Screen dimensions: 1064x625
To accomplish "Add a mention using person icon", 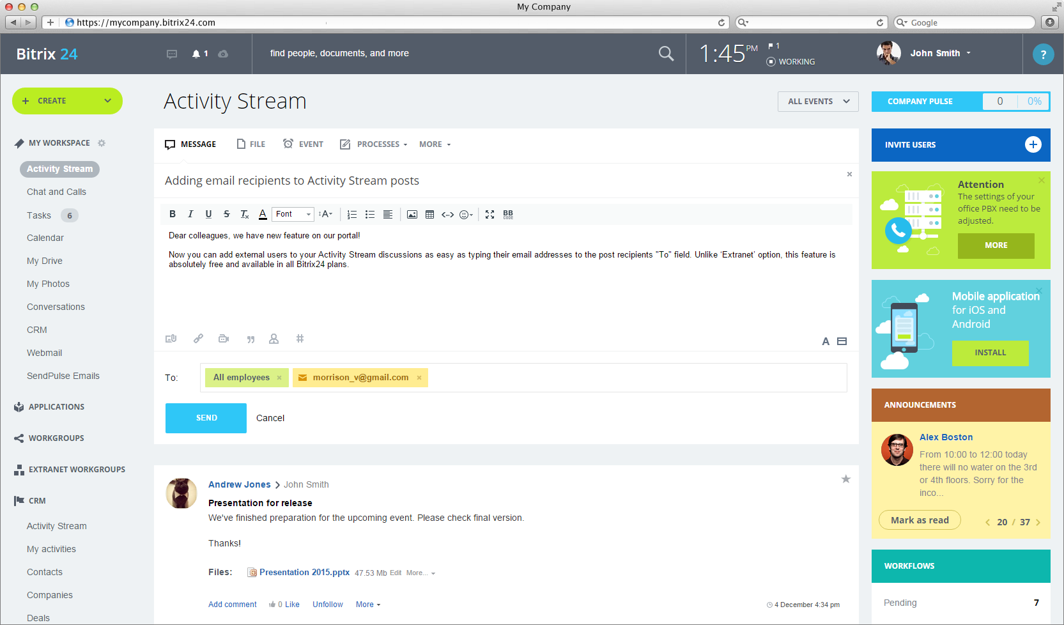I will click(x=274, y=339).
